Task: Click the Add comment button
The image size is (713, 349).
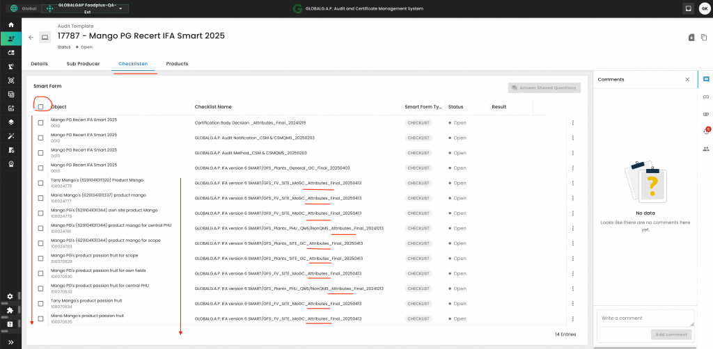Action: [671, 334]
